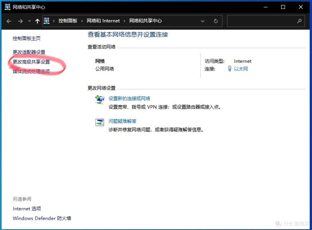Expand chevron before 控制面板 breadcrumb
The width and height of the screenshot is (312, 230).
click(54, 21)
